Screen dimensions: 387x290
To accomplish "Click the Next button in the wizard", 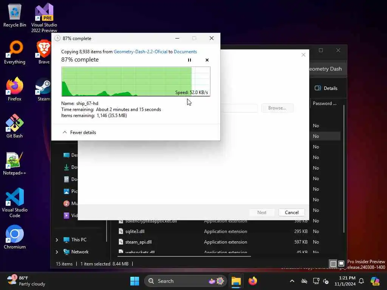I will tap(262, 213).
